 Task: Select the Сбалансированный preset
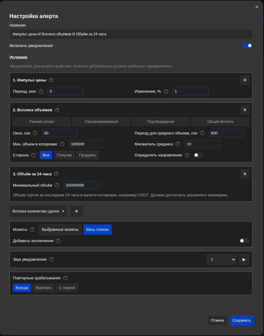click(x=101, y=122)
